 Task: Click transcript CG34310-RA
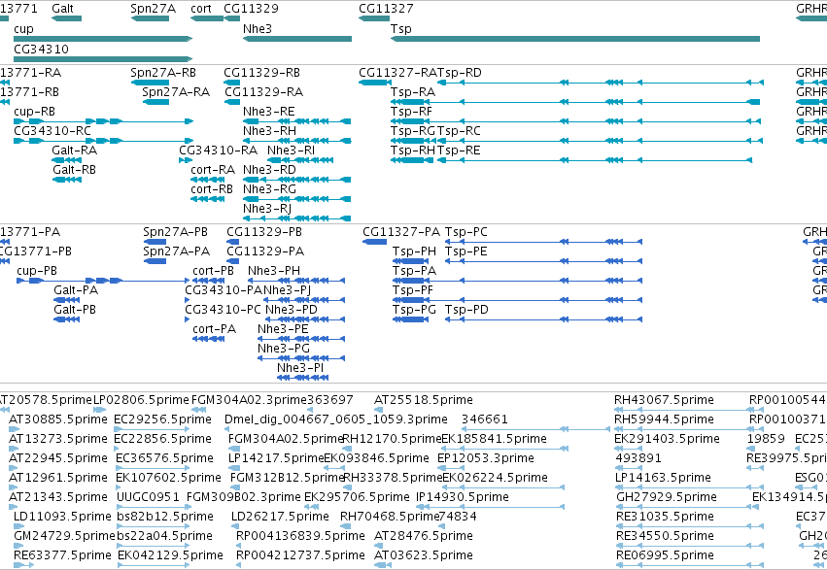tap(186, 160)
